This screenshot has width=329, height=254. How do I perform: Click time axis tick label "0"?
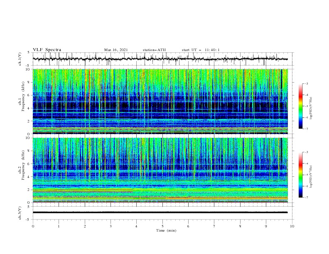(x=33, y=226)
